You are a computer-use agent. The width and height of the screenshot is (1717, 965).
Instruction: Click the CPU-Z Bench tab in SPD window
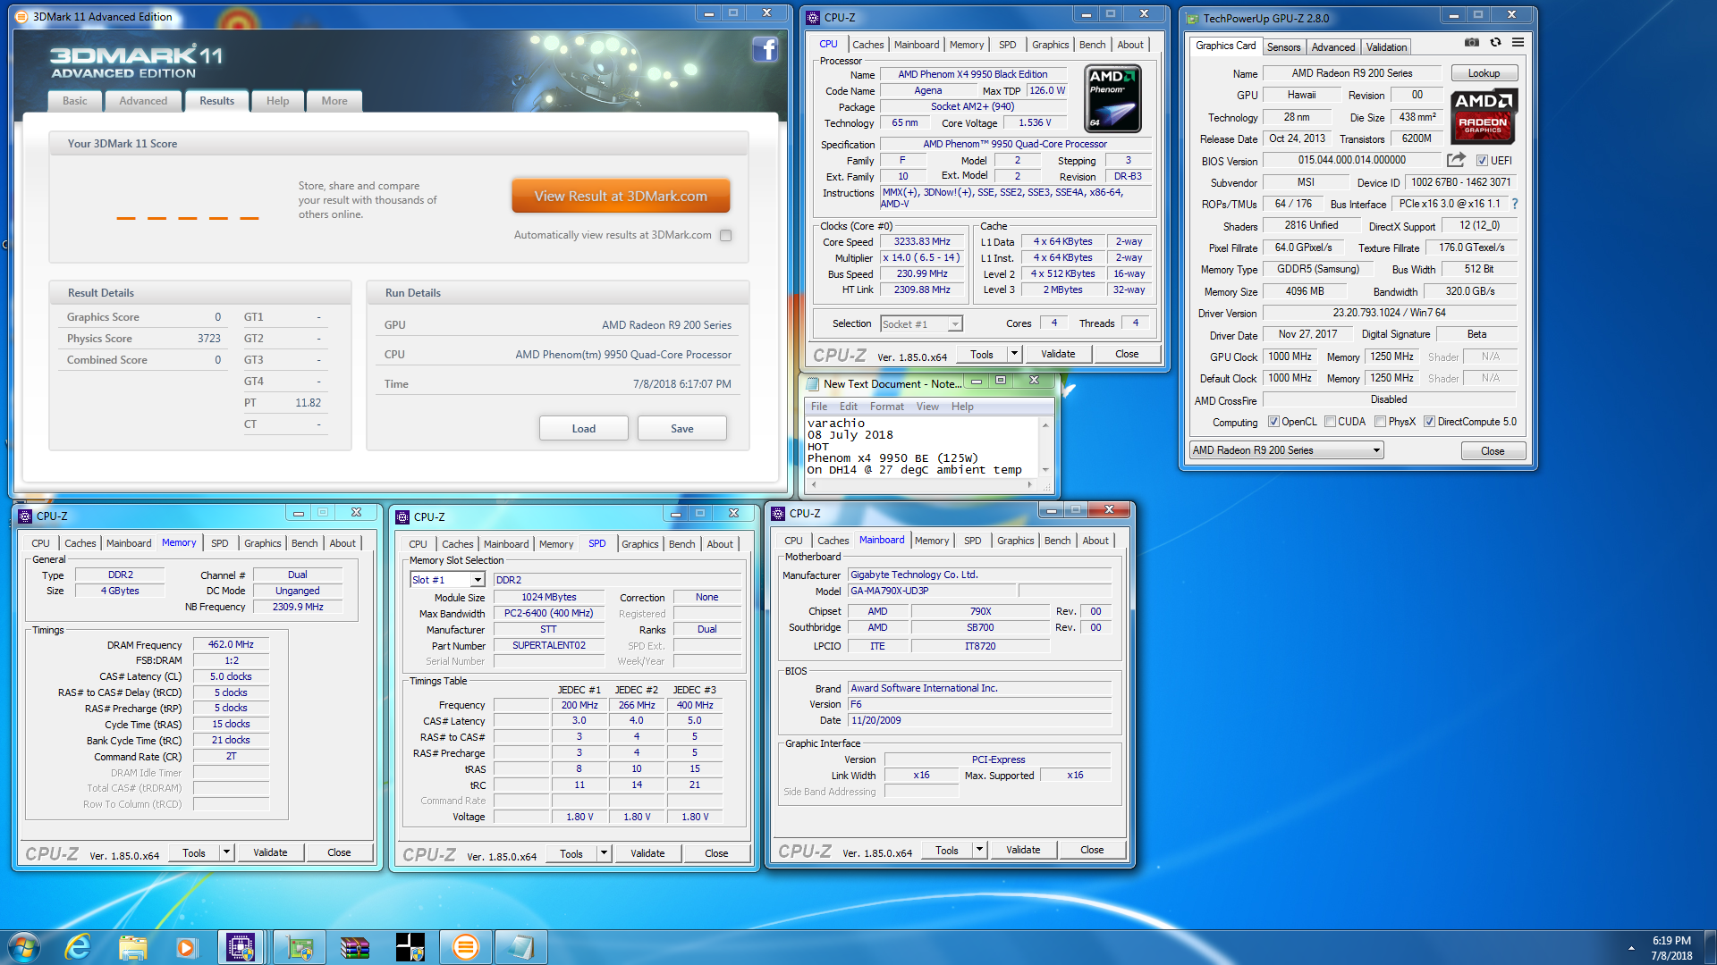(681, 544)
